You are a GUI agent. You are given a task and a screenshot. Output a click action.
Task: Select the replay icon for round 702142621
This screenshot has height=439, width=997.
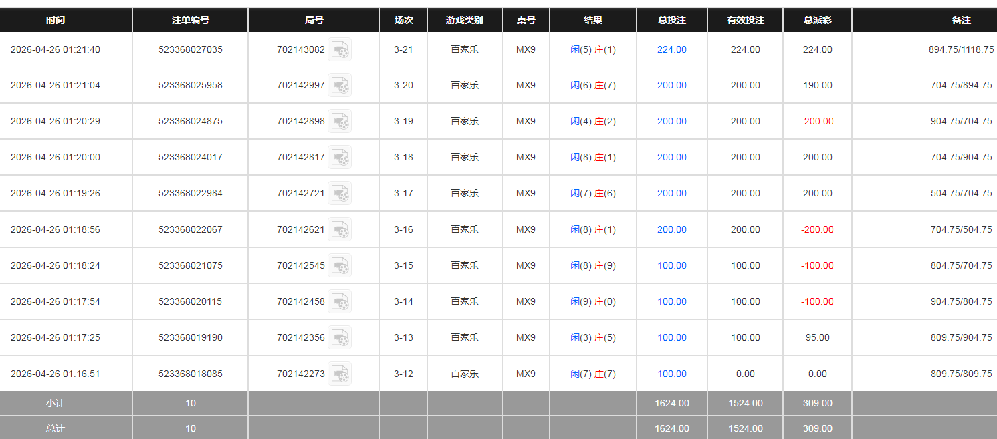tap(340, 229)
